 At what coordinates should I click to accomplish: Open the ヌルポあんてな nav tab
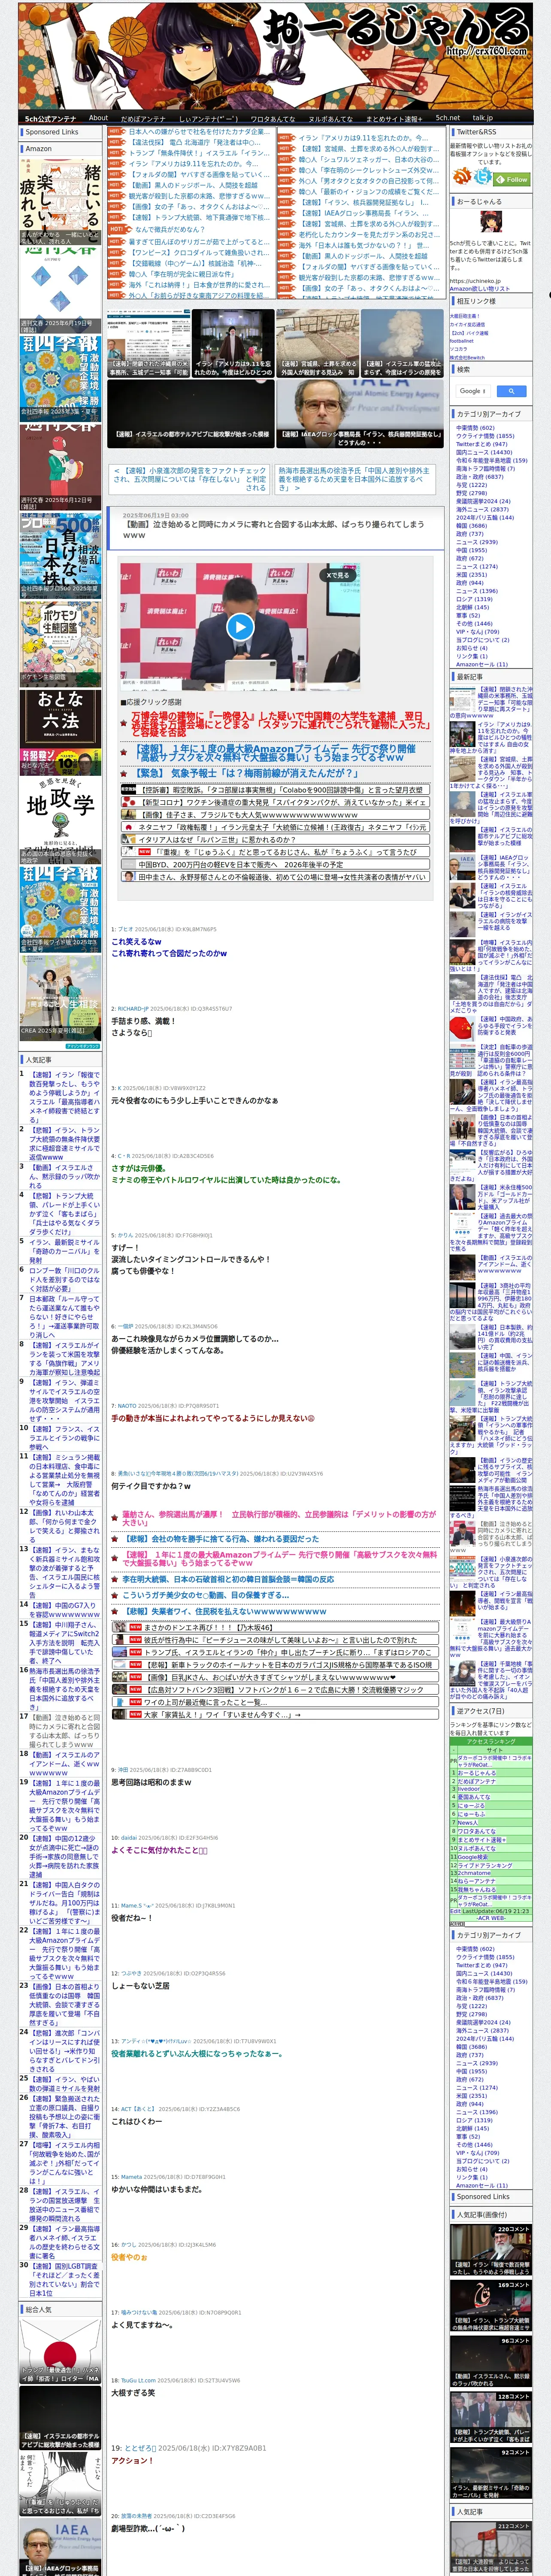pos(330,118)
